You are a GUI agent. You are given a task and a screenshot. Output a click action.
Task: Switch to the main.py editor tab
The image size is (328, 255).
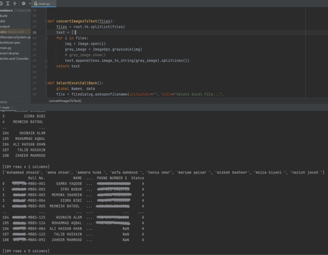click(x=44, y=4)
